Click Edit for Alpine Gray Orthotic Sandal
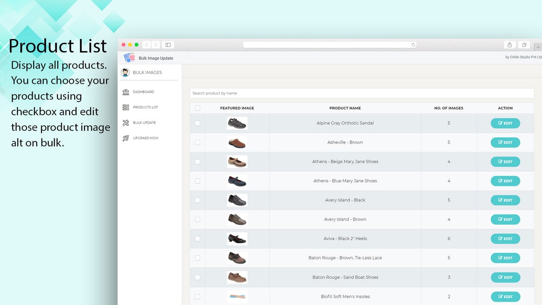This screenshot has width=542, height=305. point(505,123)
